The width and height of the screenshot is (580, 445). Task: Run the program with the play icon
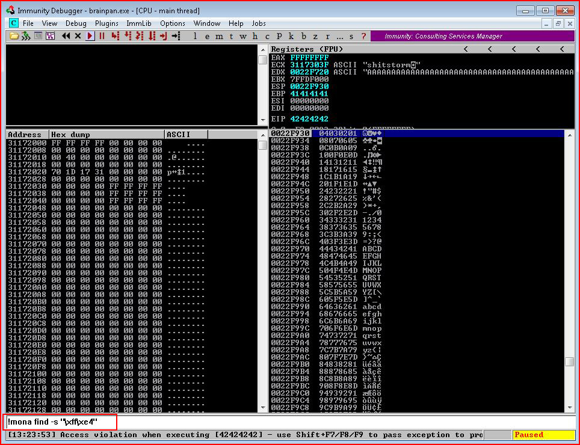tap(90, 36)
